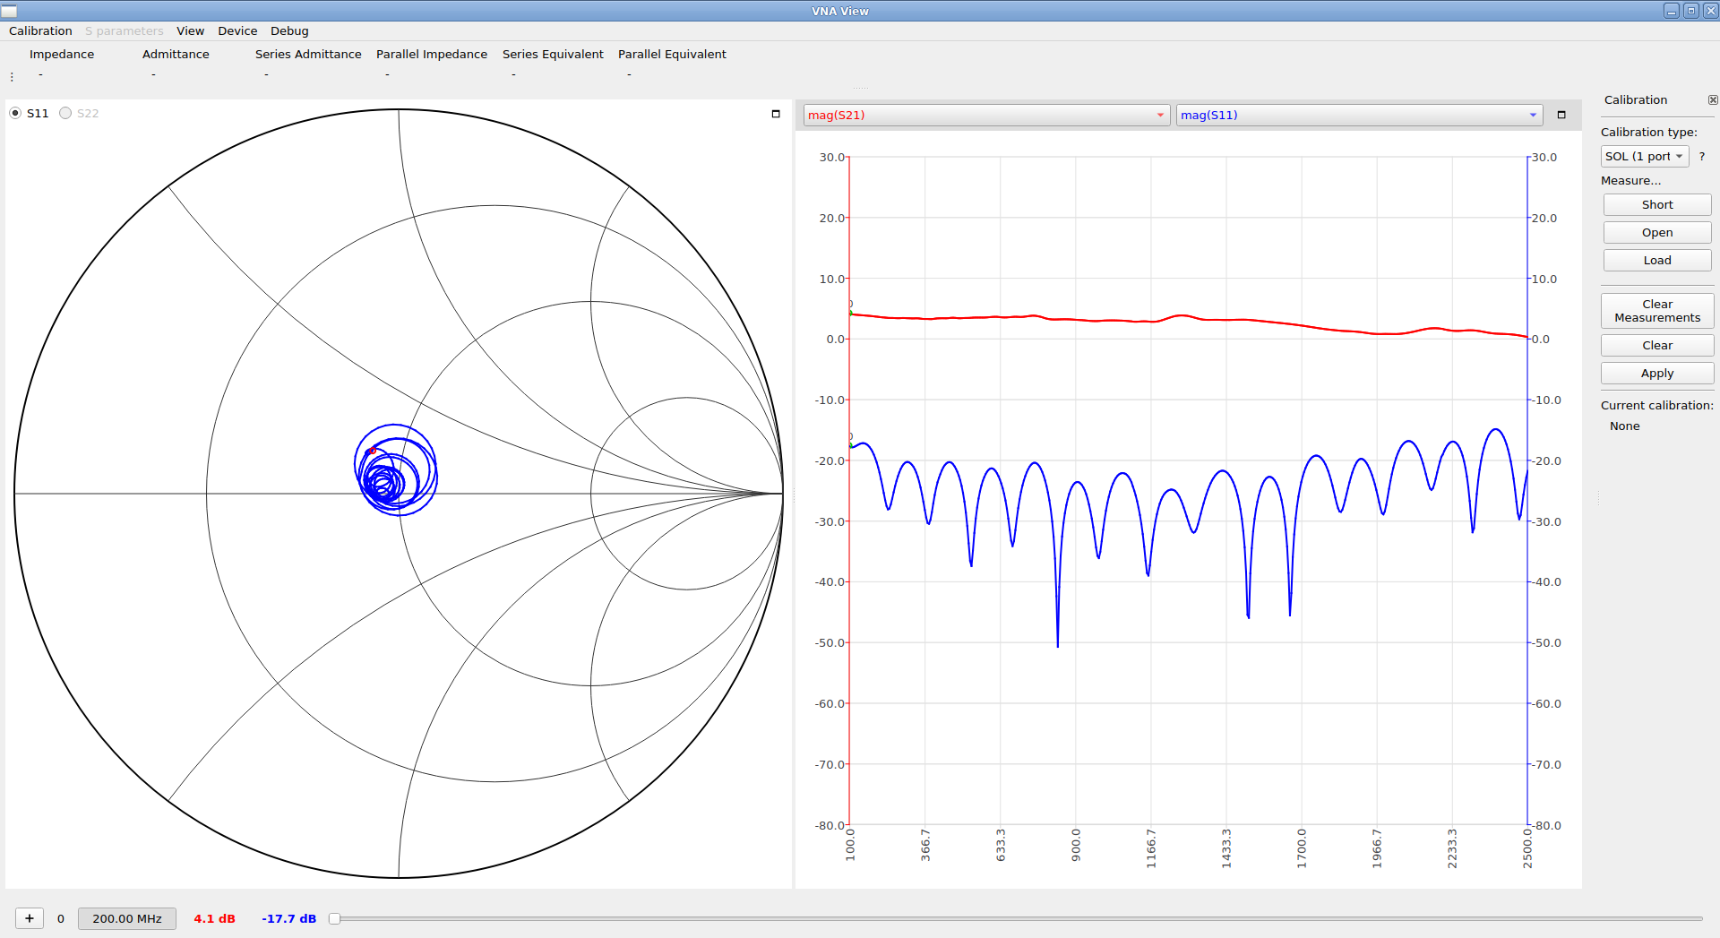Open the View menu

pyautogui.click(x=190, y=30)
